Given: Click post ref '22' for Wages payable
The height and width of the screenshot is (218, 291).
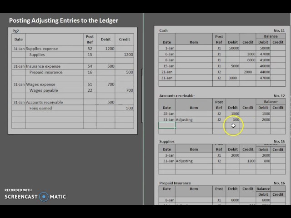Looking at the screenshot, I should point(90,90).
